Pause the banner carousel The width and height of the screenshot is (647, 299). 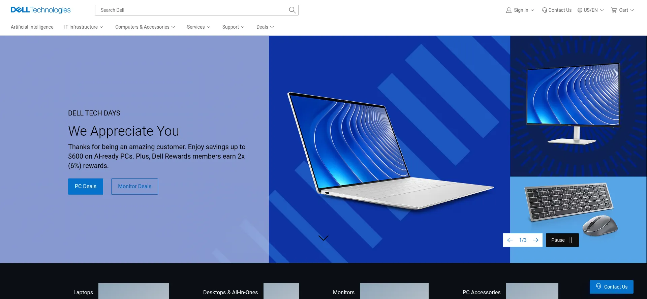pyautogui.click(x=562, y=240)
